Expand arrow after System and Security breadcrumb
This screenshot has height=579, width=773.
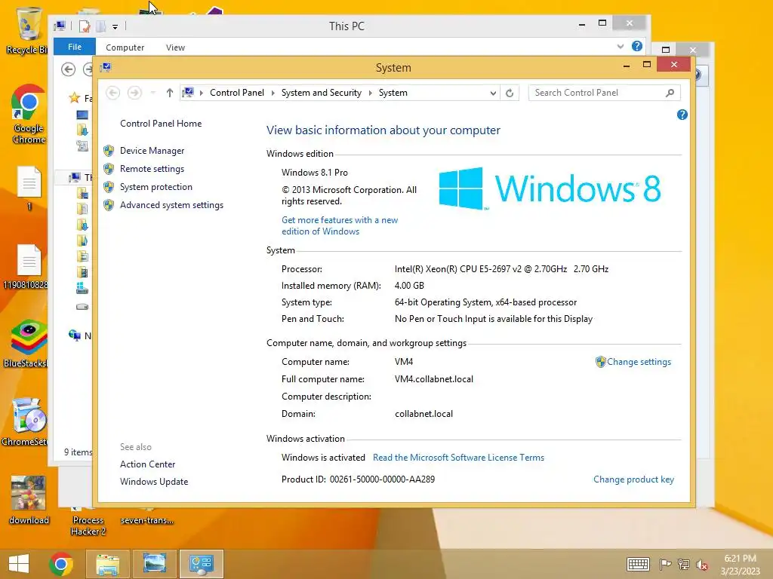tap(370, 93)
